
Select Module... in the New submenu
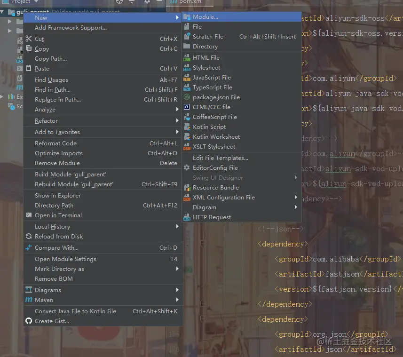coord(241,17)
